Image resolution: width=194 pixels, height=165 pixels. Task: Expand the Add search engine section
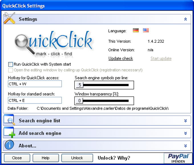coord(185,133)
